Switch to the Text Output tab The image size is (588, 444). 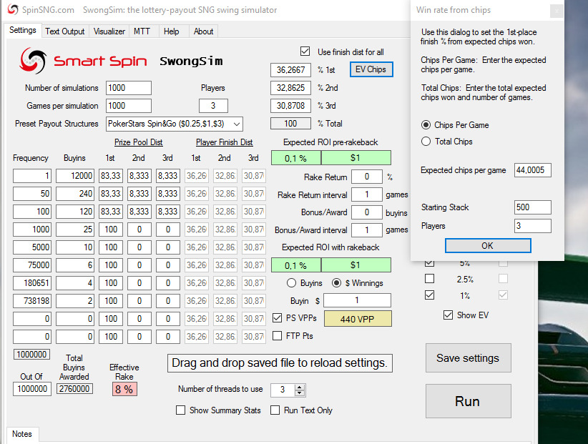65,31
